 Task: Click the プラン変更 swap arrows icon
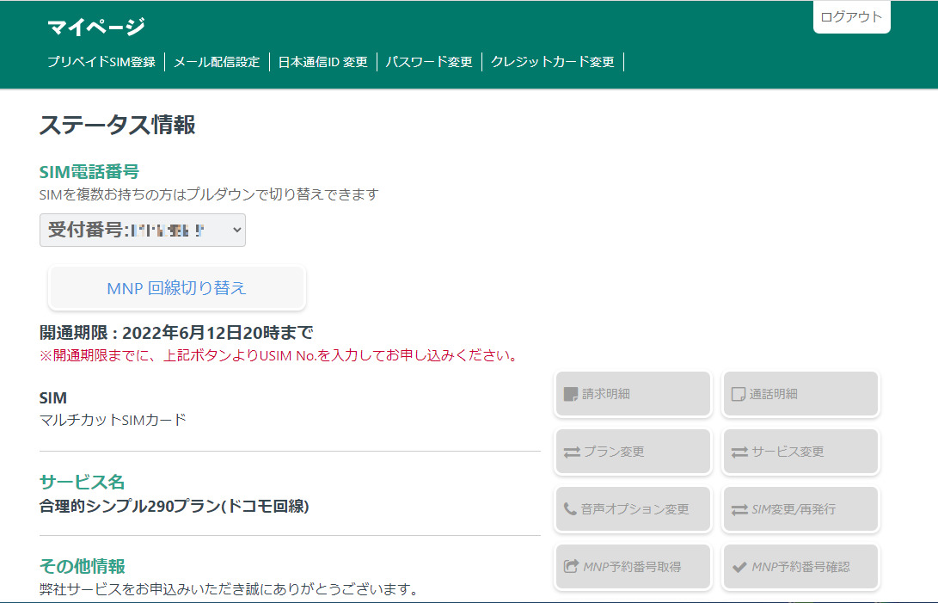point(572,452)
